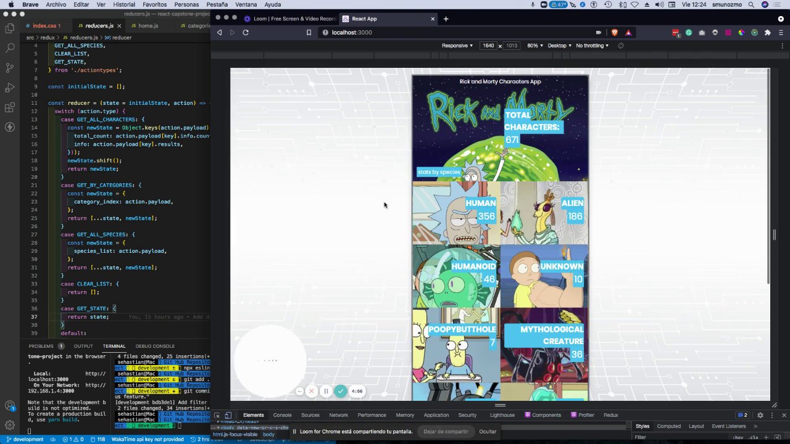790x444 pixels.
Task: Open the HUMANOID 46 species card
Action: 456,276
